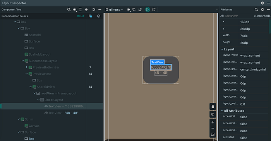Click the TextView label tag in preview

(157, 62)
